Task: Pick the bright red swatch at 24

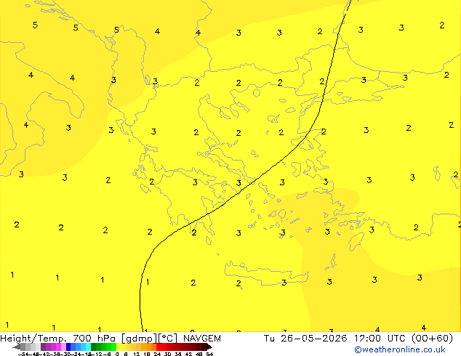Action: pos(159,347)
